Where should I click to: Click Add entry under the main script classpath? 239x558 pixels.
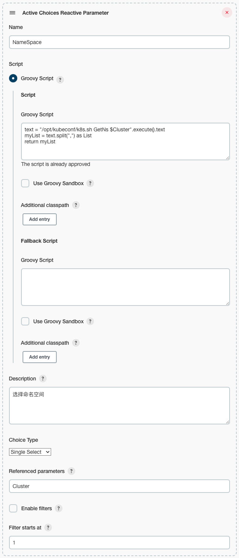[x=39, y=219]
